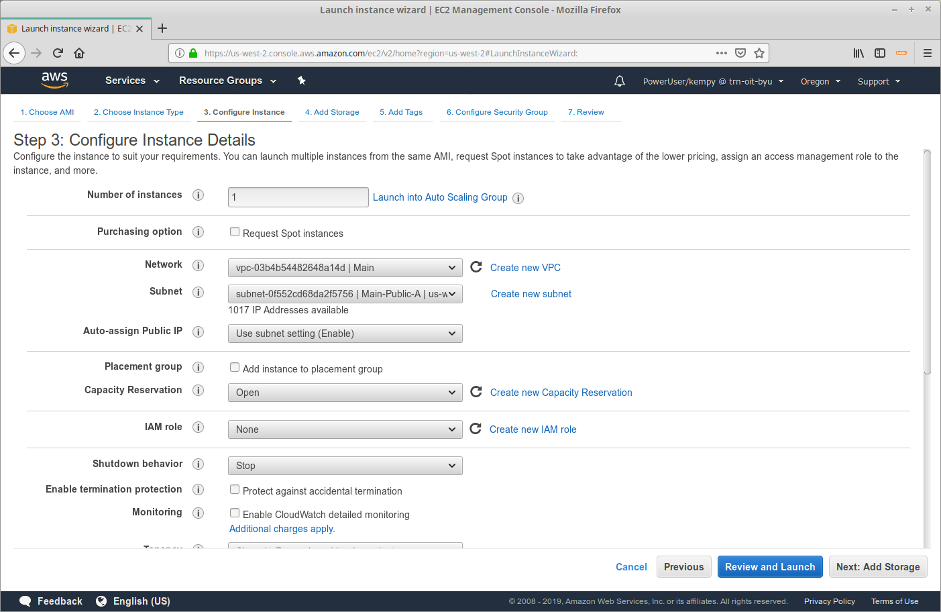Screen dimensions: 941x612
Task: Open Auto-assign Public IP dropdown
Action: tap(345, 334)
